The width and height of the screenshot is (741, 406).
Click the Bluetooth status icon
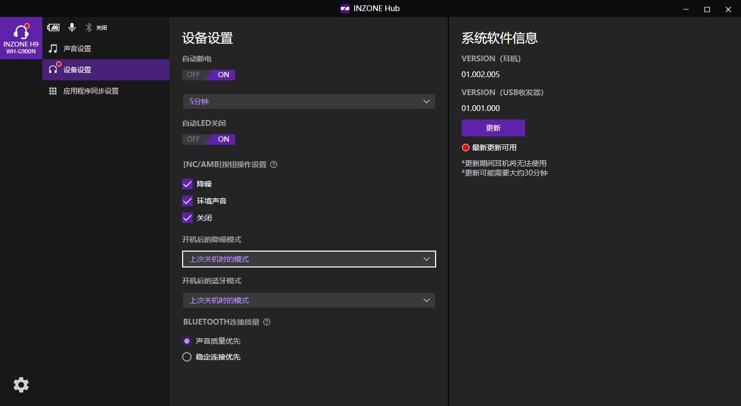coord(89,27)
